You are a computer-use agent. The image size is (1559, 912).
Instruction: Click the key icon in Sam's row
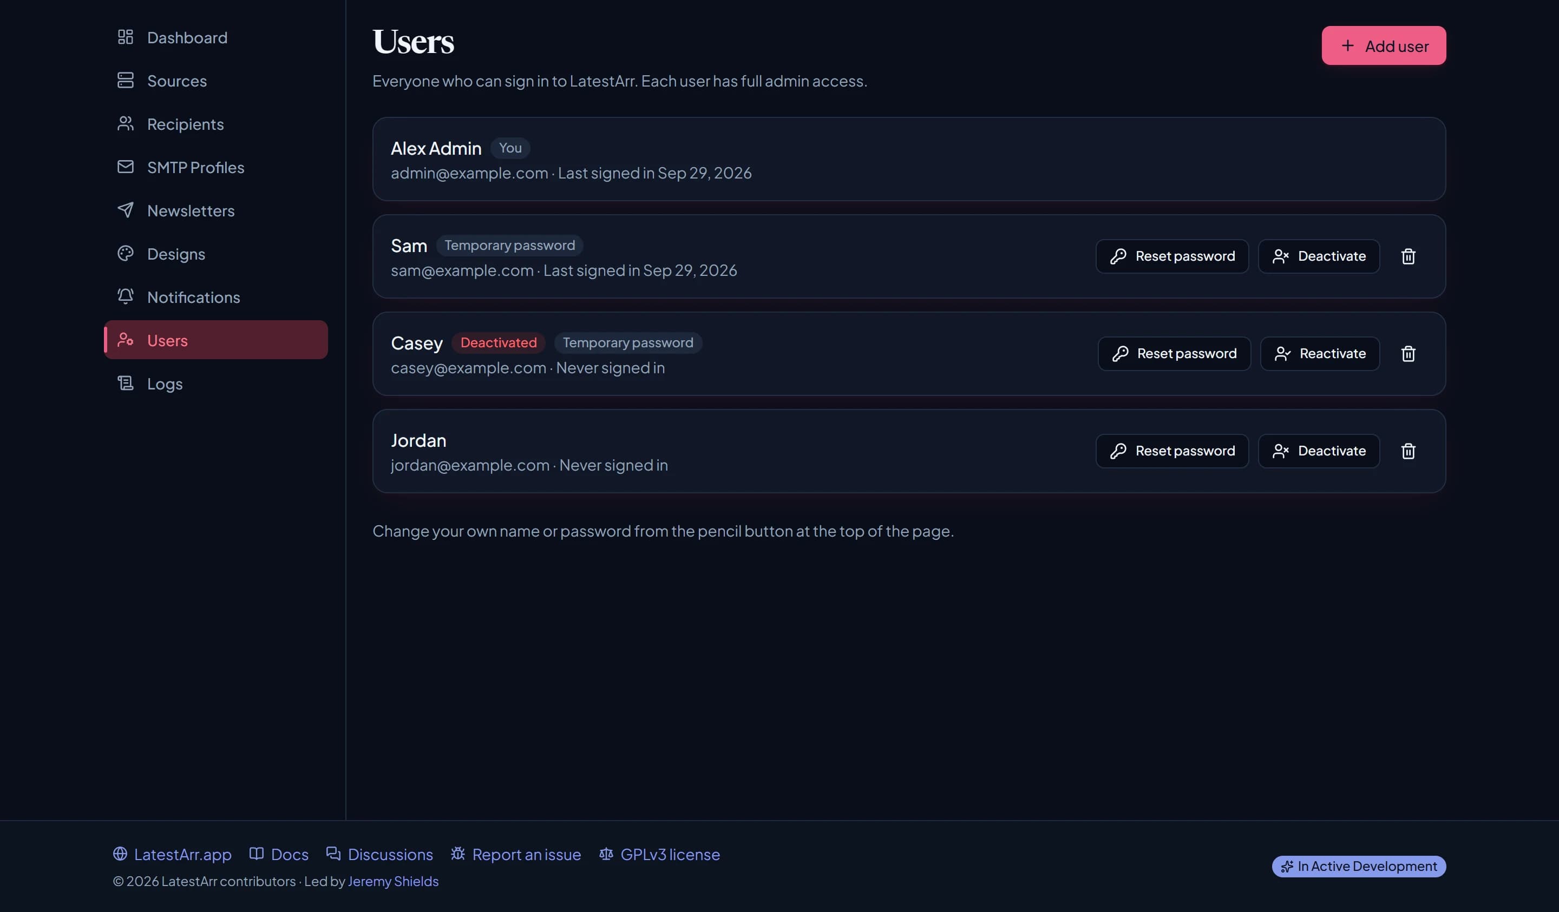(x=1118, y=256)
